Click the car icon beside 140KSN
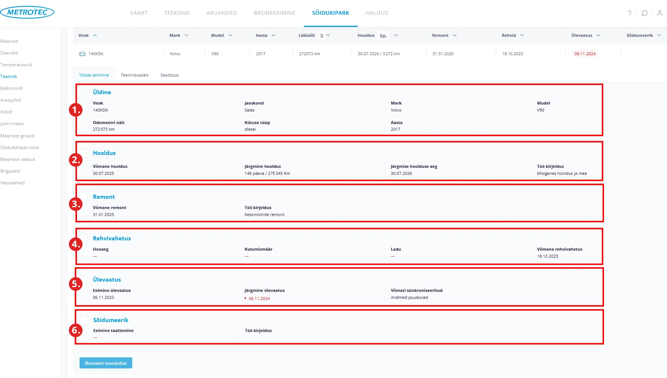This screenshot has height=378, width=667. (82, 54)
